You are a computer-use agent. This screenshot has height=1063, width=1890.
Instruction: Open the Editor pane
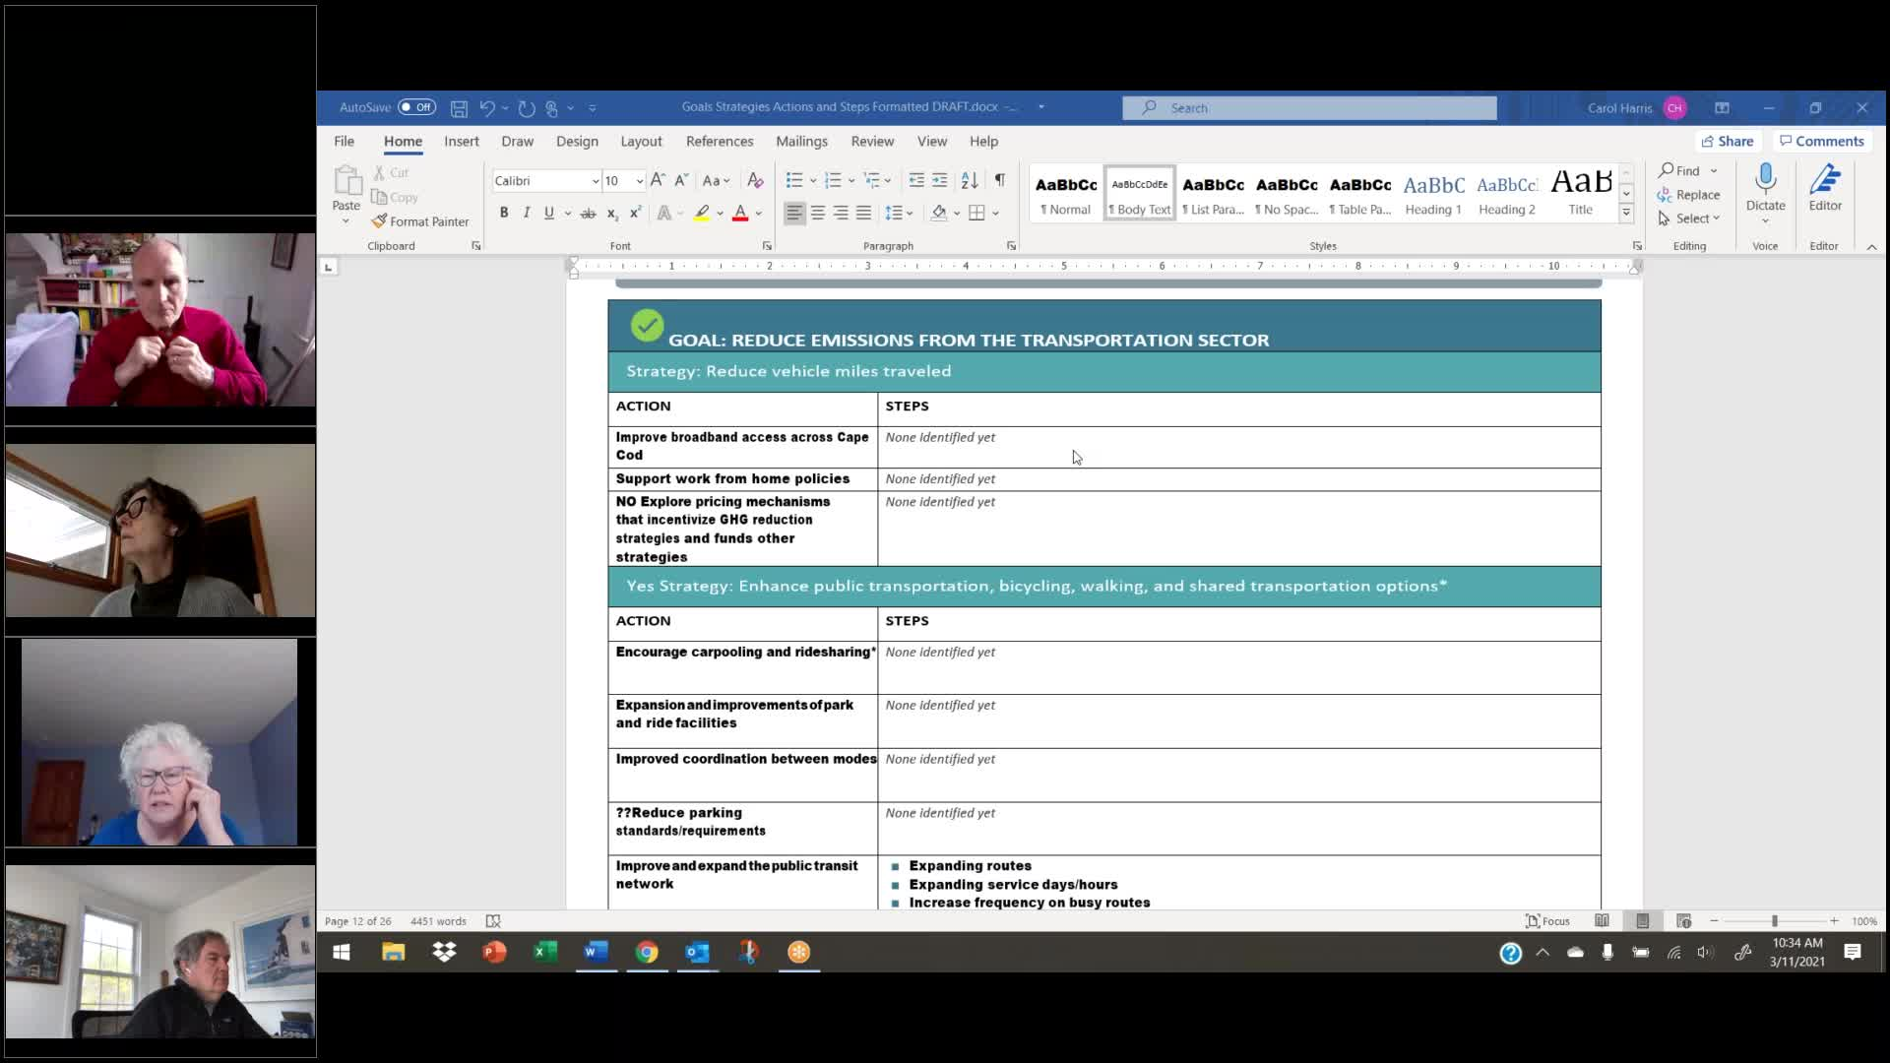pos(1824,187)
